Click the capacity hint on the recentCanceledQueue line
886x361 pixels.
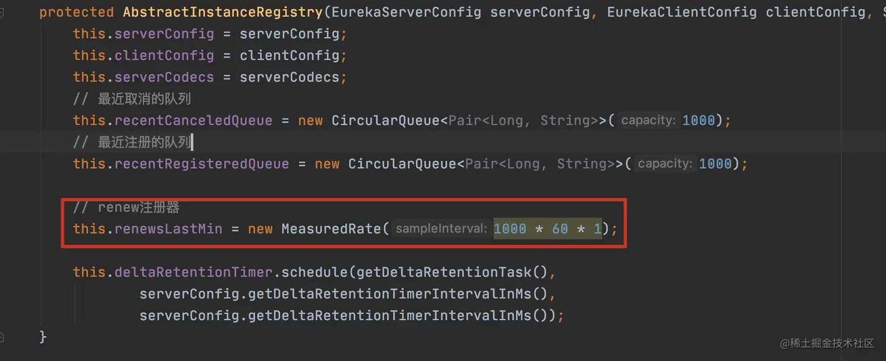[648, 121]
